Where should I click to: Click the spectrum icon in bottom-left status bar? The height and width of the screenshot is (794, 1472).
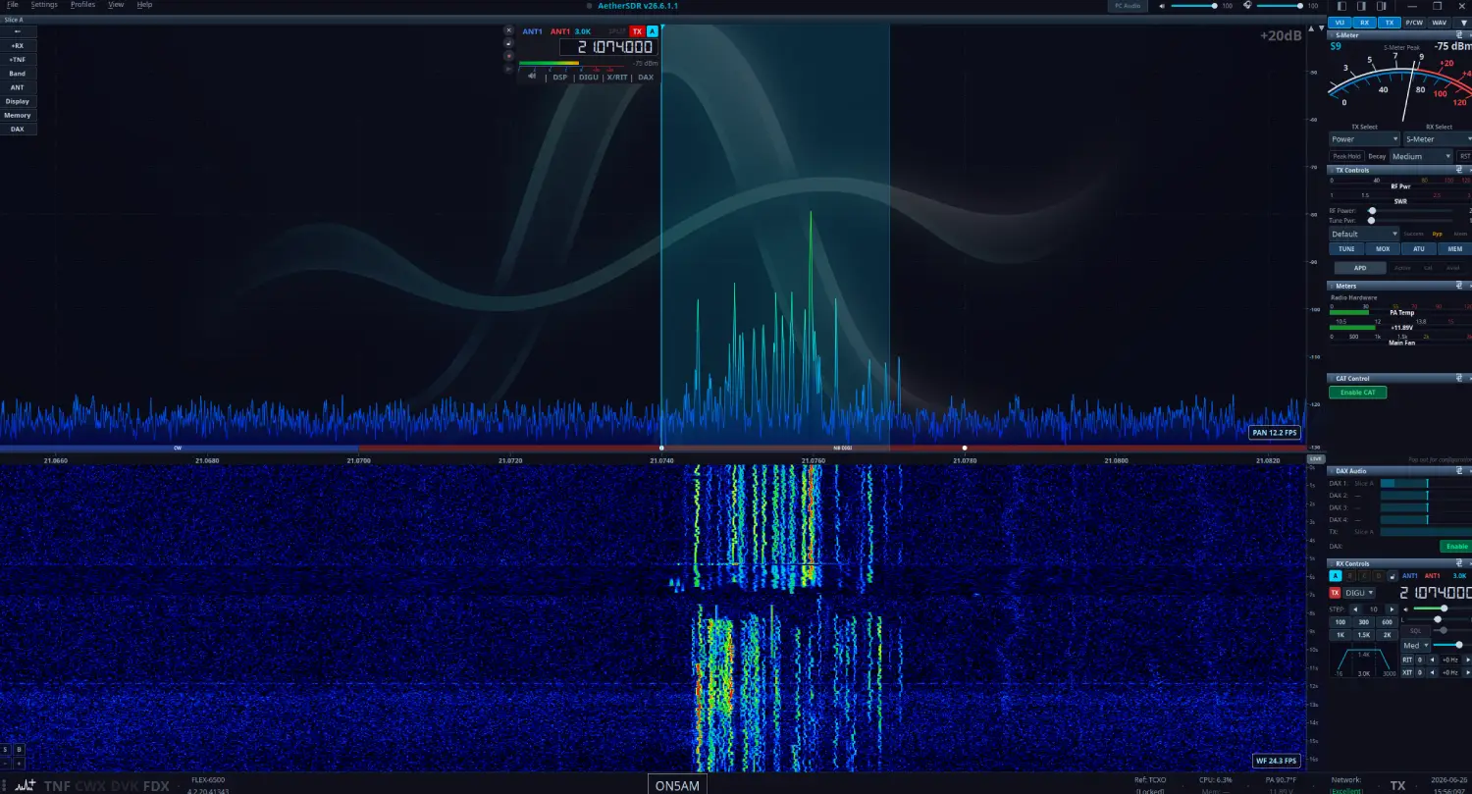(26, 785)
